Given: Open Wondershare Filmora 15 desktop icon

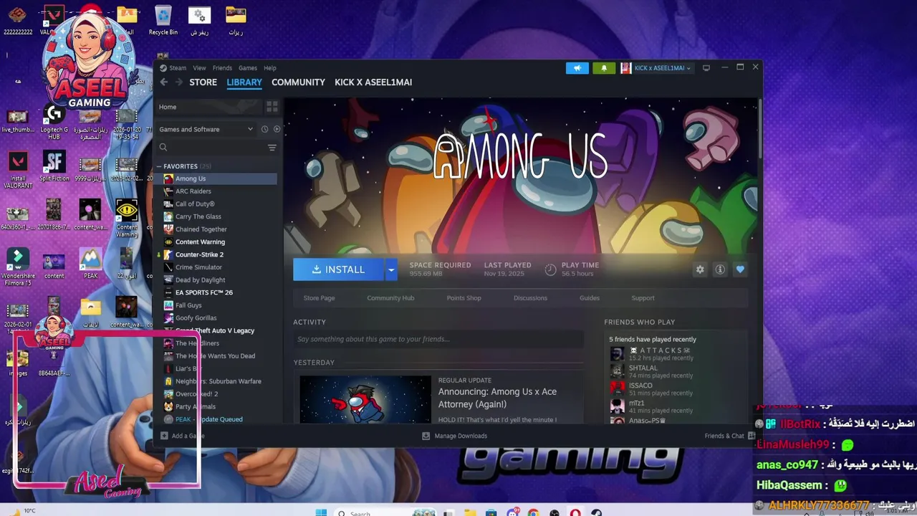Looking at the screenshot, I should pyautogui.click(x=18, y=267).
